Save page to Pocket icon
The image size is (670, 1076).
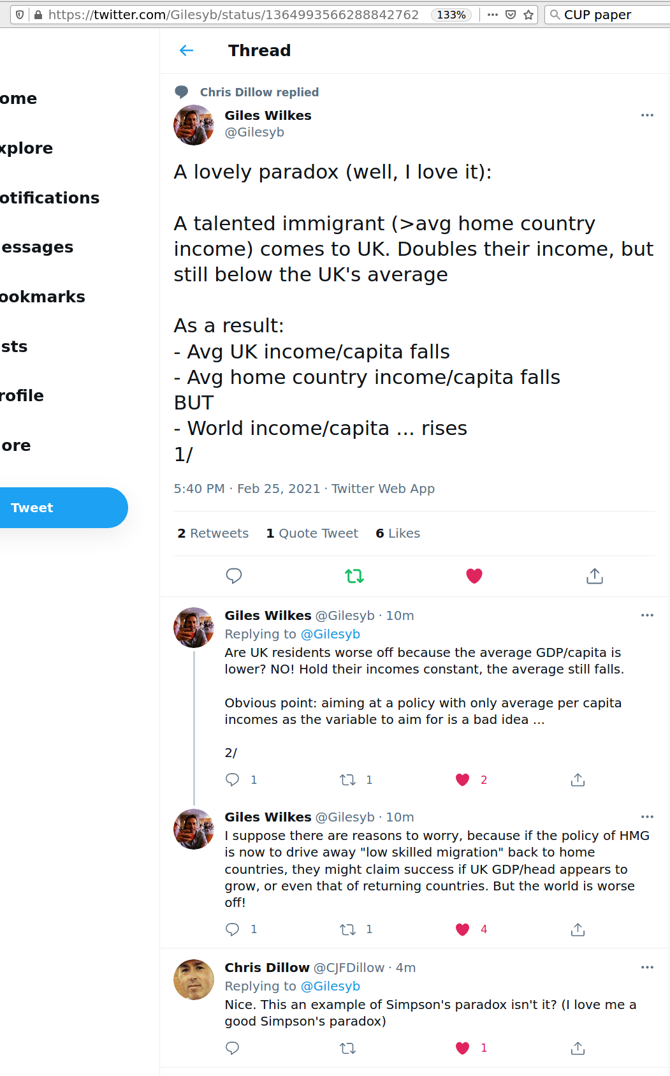[511, 15]
